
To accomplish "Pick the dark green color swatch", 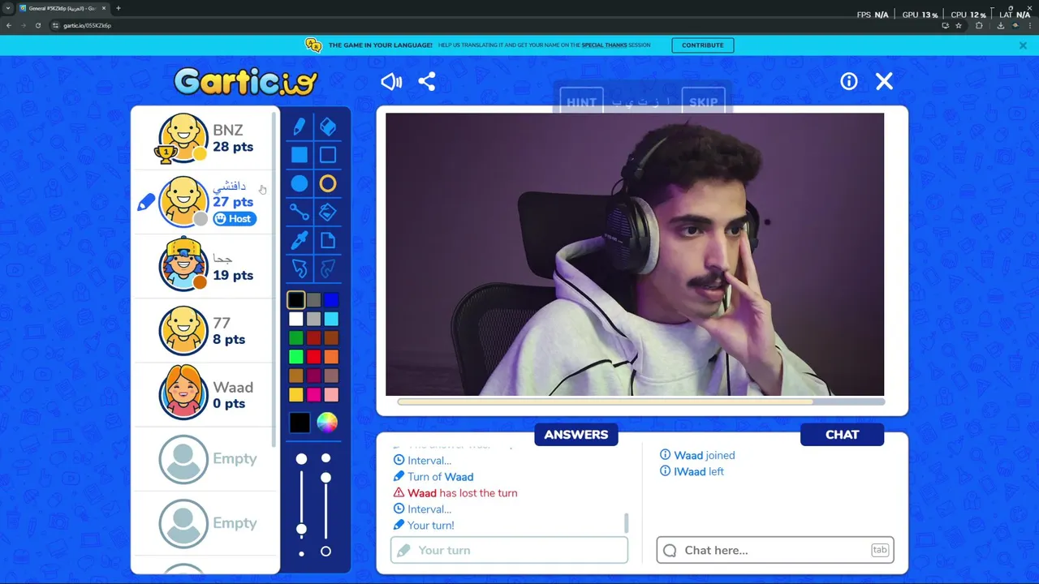I will [x=296, y=338].
